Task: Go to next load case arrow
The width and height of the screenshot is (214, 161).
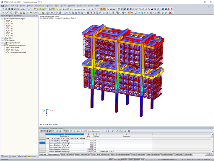Action: pyautogui.click(x=92, y=9)
